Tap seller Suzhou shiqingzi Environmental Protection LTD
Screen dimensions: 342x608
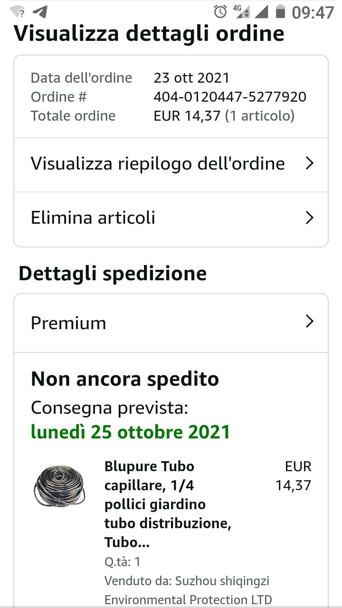coord(188,590)
